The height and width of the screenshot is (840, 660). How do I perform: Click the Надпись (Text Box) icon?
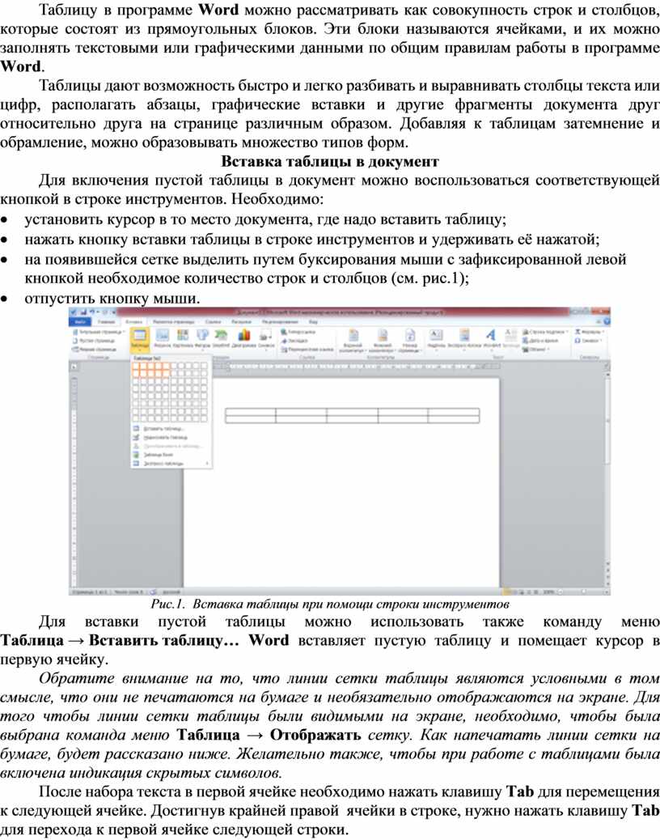click(x=435, y=337)
